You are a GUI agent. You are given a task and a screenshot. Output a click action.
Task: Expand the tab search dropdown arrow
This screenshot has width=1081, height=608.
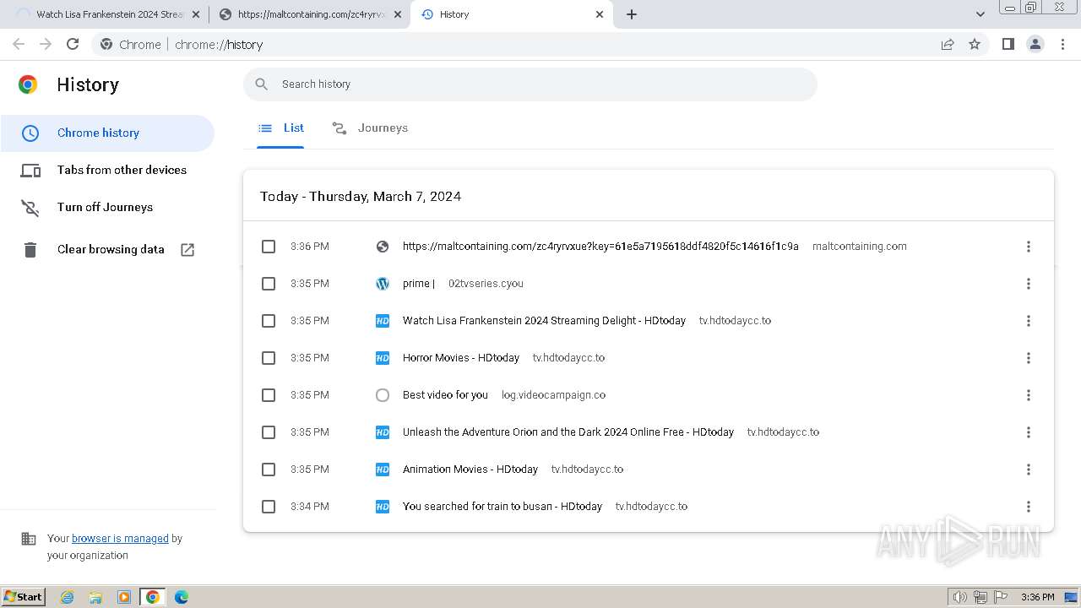981,14
